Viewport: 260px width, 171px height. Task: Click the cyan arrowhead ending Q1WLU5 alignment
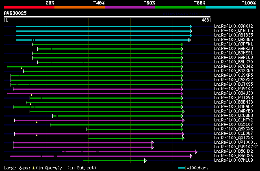coord(191,31)
